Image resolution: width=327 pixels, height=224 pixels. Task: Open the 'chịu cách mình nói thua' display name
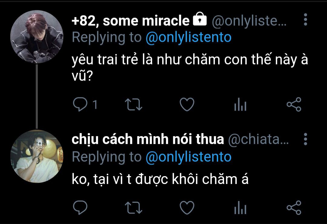tap(148, 139)
